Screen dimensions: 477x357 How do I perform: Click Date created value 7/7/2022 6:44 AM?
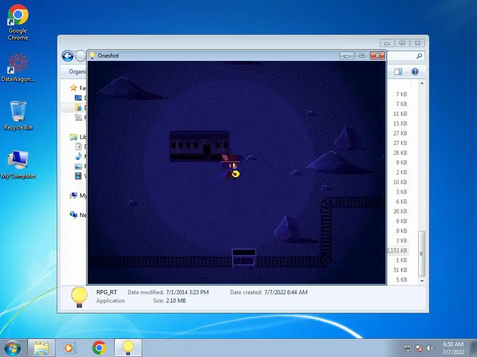click(286, 292)
